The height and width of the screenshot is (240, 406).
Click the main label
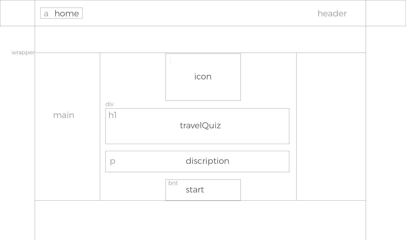(x=64, y=115)
